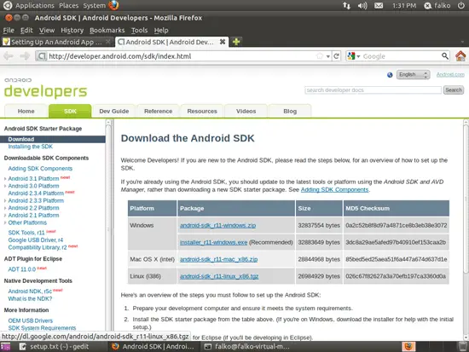Viewport: 469px width, 352px height.
Task: Focus the search developer docs field
Action: [373, 90]
